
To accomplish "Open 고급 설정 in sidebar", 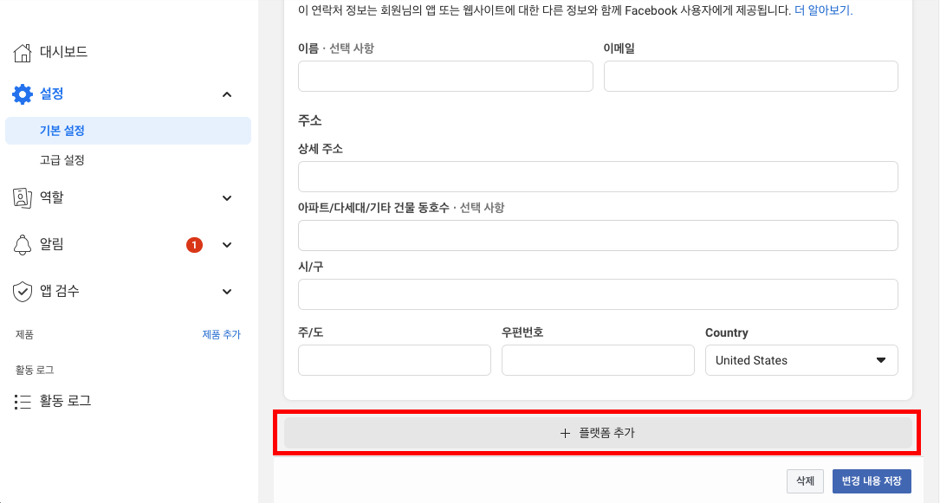I will pos(62,160).
